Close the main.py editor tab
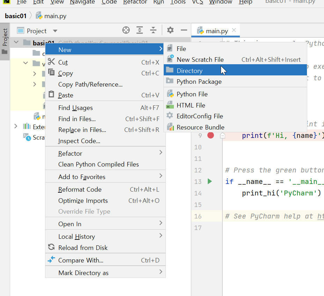Viewport: 324px width, 296px height. [x=234, y=30]
